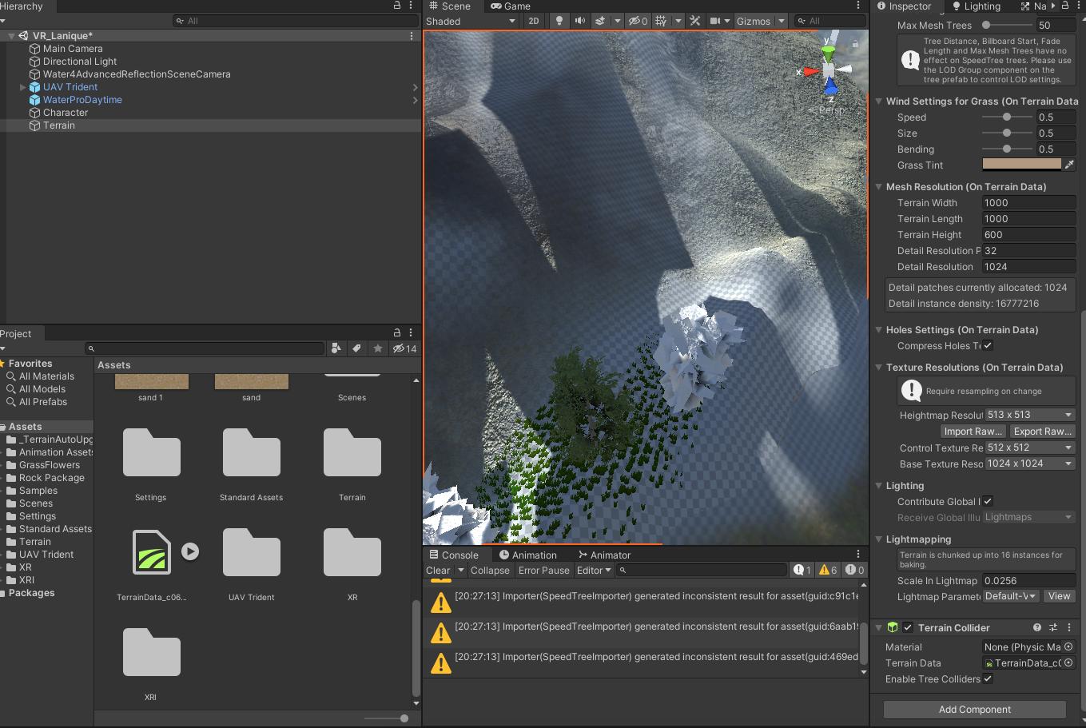This screenshot has height=728, width=1086.
Task: Toggle Collapse in Console
Action: pos(490,571)
